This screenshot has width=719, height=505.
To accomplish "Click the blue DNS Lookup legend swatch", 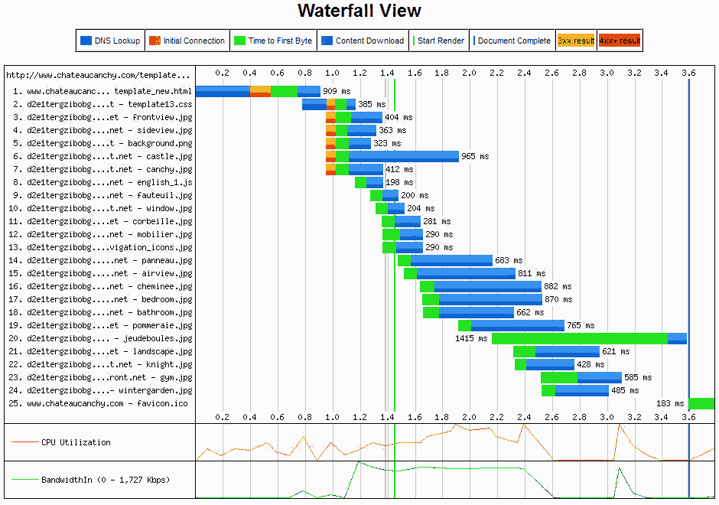I will pyautogui.click(x=86, y=41).
